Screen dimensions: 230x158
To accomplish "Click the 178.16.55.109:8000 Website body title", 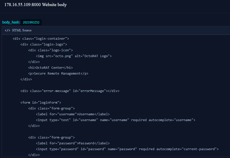I will click(x=35, y=5).
